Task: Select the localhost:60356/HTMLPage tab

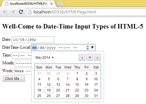Action: click(x=28, y=4)
